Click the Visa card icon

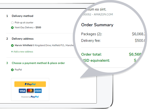pyautogui.click(x=22, y=91)
